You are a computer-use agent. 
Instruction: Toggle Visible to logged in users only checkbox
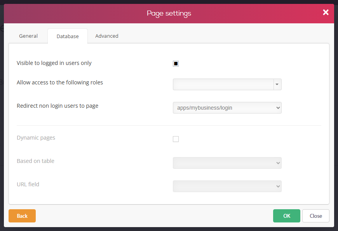click(x=176, y=64)
